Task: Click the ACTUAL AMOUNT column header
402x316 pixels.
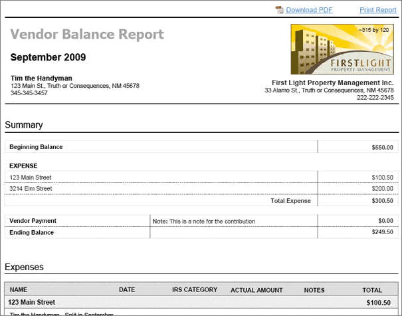Action: [256, 290]
